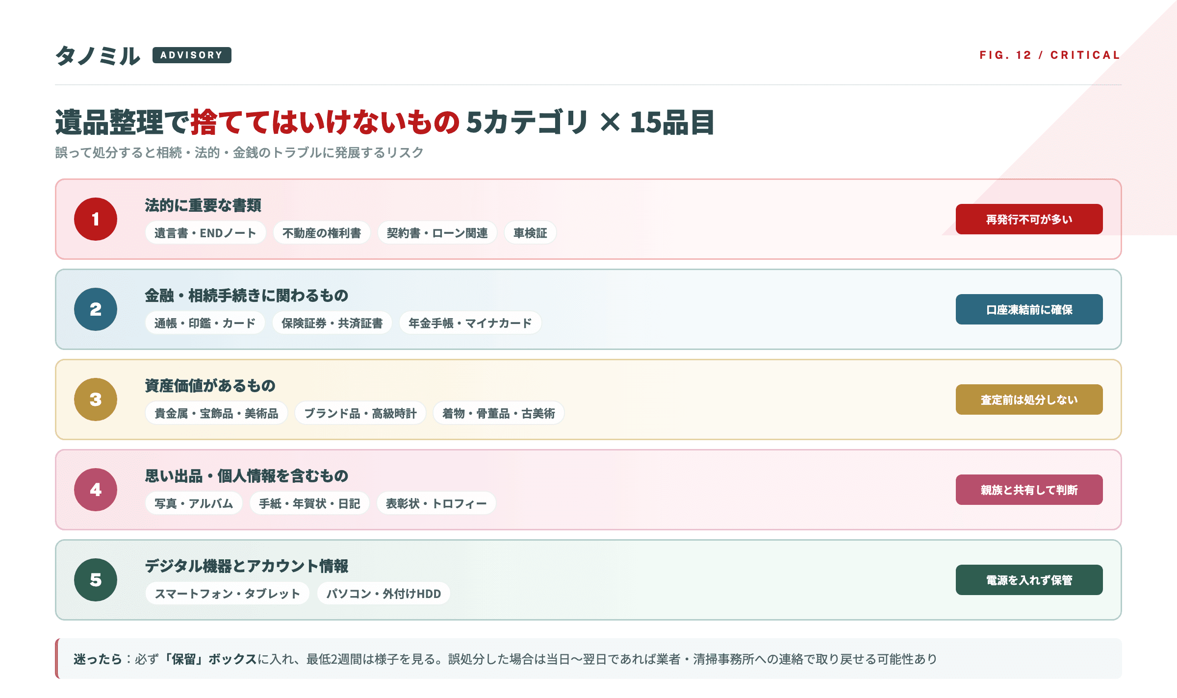The width and height of the screenshot is (1177, 698).
Task: Click the number 5 circle badge
Action: pyautogui.click(x=96, y=580)
